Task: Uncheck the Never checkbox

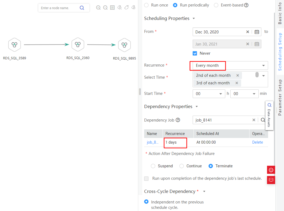Action: 195,53
